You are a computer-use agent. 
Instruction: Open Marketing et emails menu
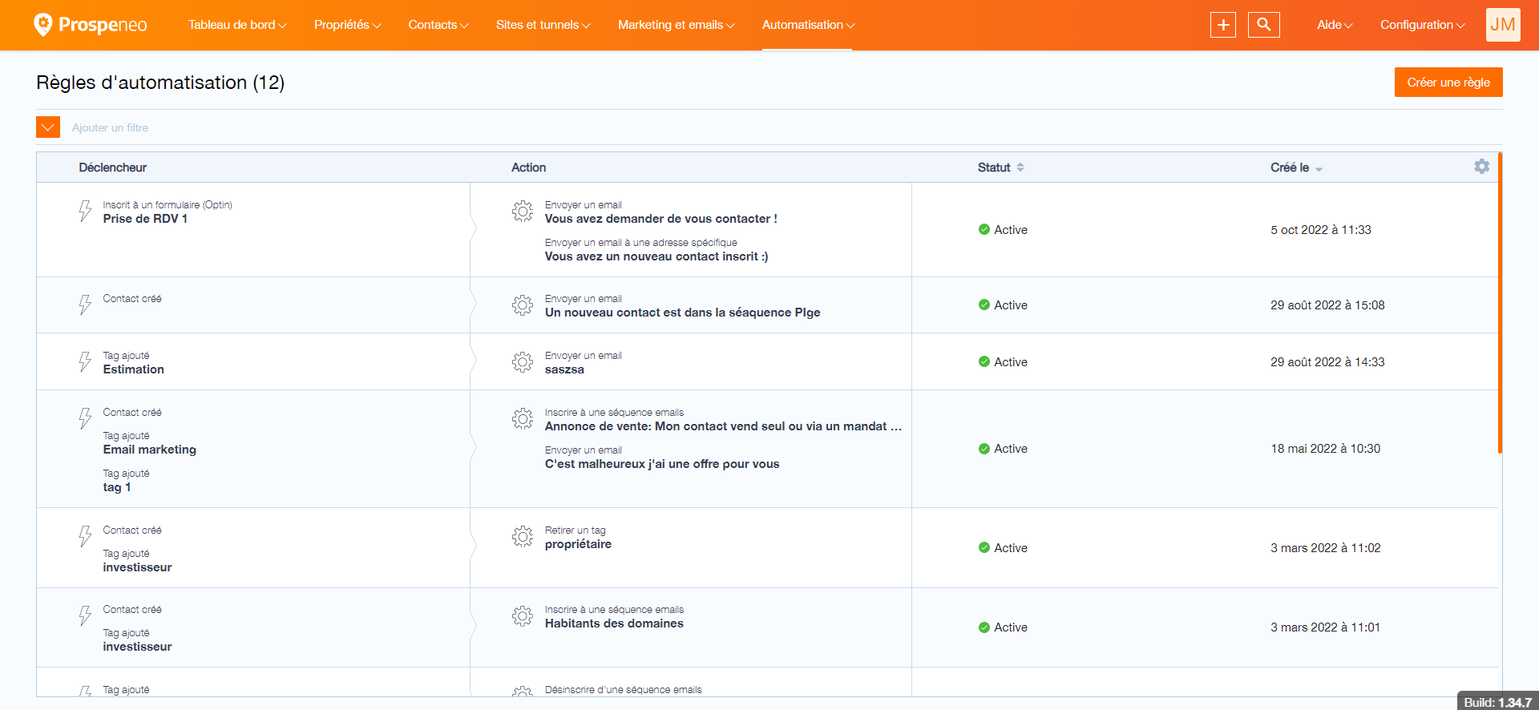pos(677,25)
